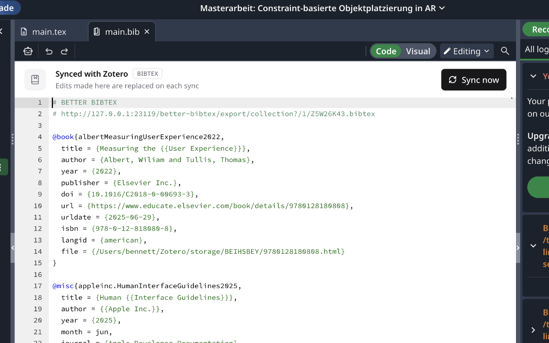The image size is (549, 343).
Task: Click the 'year = {2025}' line
Action: (x=91, y=320)
